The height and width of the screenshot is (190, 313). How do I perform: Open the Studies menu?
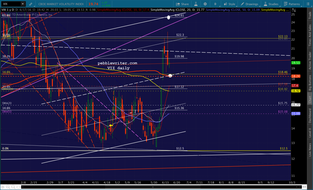click(271, 4)
